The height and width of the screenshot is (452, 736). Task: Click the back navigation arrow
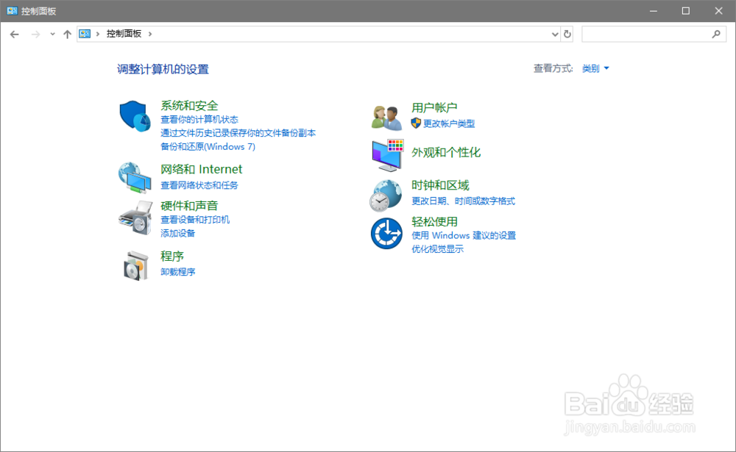(15, 33)
